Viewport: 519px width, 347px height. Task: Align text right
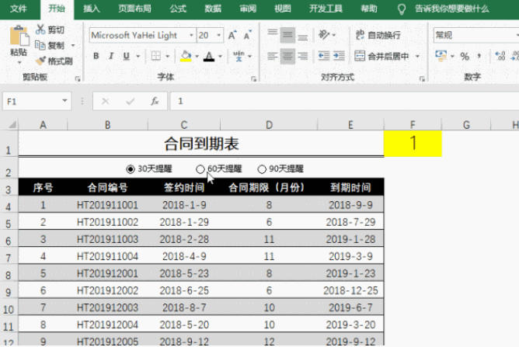302,56
